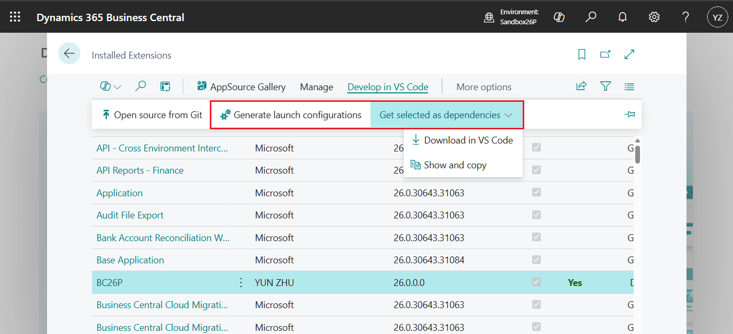Open the Copilot dropdown on the action bar
This screenshot has width=733, height=334.
(110, 86)
